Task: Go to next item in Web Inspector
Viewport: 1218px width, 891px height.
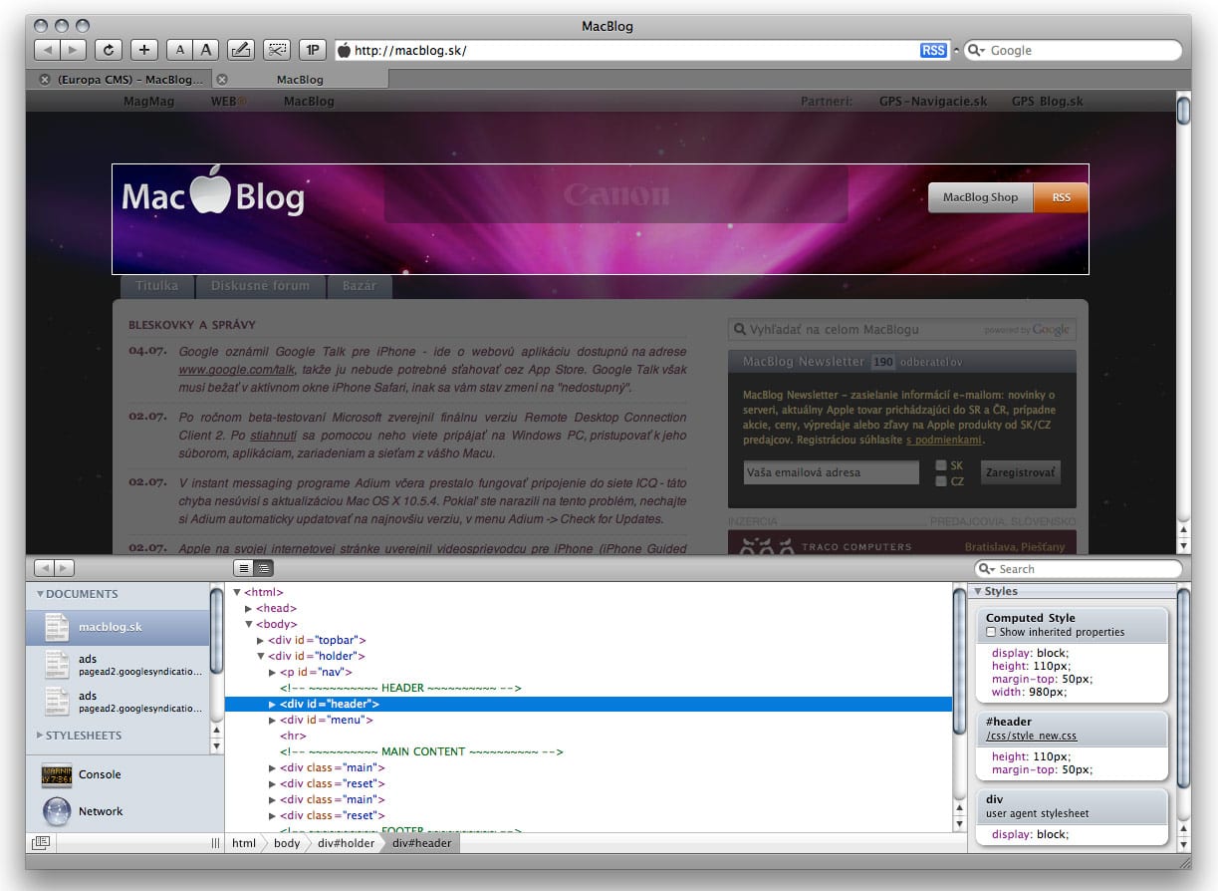Action: (x=64, y=568)
